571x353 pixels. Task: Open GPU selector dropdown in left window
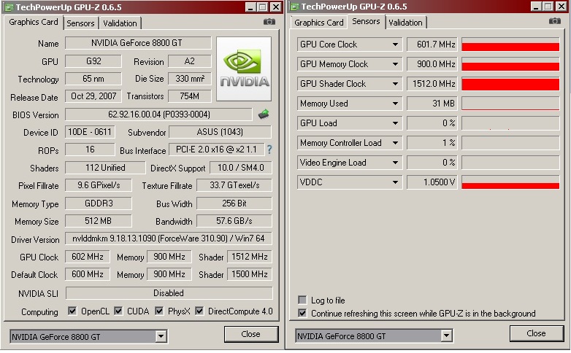[x=161, y=337]
